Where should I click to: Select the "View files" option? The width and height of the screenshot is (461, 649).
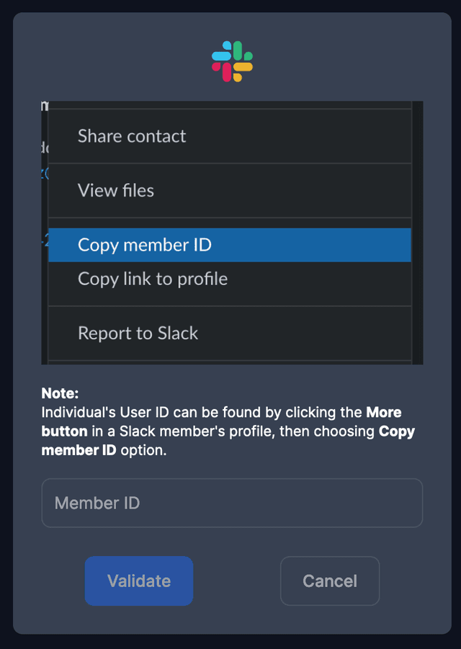click(115, 190)
